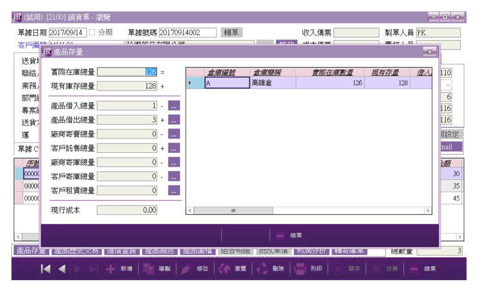The width and height of the screenshot is (478, 292).
Task: Switch to the 產品存量 bottom tab
Action: [31, 251]
